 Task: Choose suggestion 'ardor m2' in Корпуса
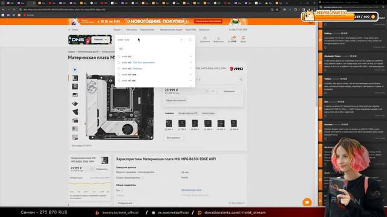(x=132, y=69)
